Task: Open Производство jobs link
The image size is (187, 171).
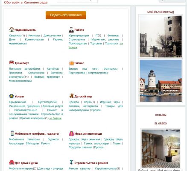Action: (x=78, y=44)
